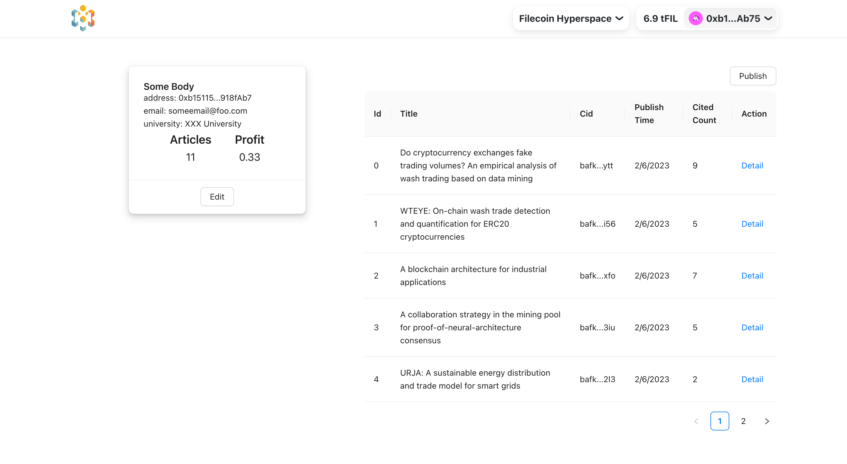Open Detail for WTEYE article
This screenshot has width=847, height=464.
coord(752,224)
